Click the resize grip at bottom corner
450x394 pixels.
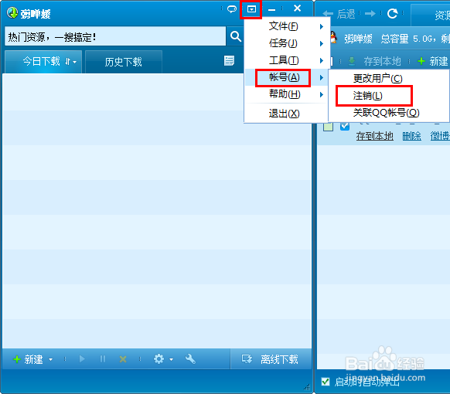(x=307, y=387)
